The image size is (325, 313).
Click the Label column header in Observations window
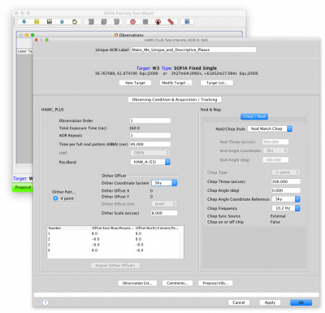click(x=22, y=51)
